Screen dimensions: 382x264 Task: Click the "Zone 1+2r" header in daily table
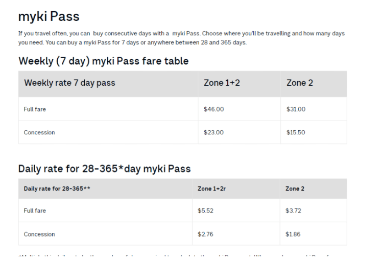(212, 189)
